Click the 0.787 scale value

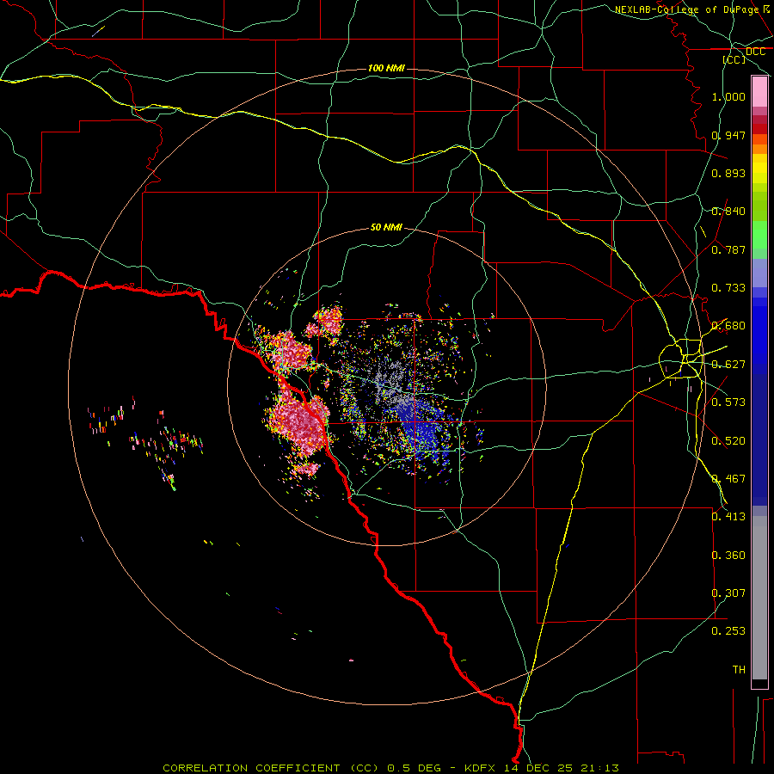(728, 249)
